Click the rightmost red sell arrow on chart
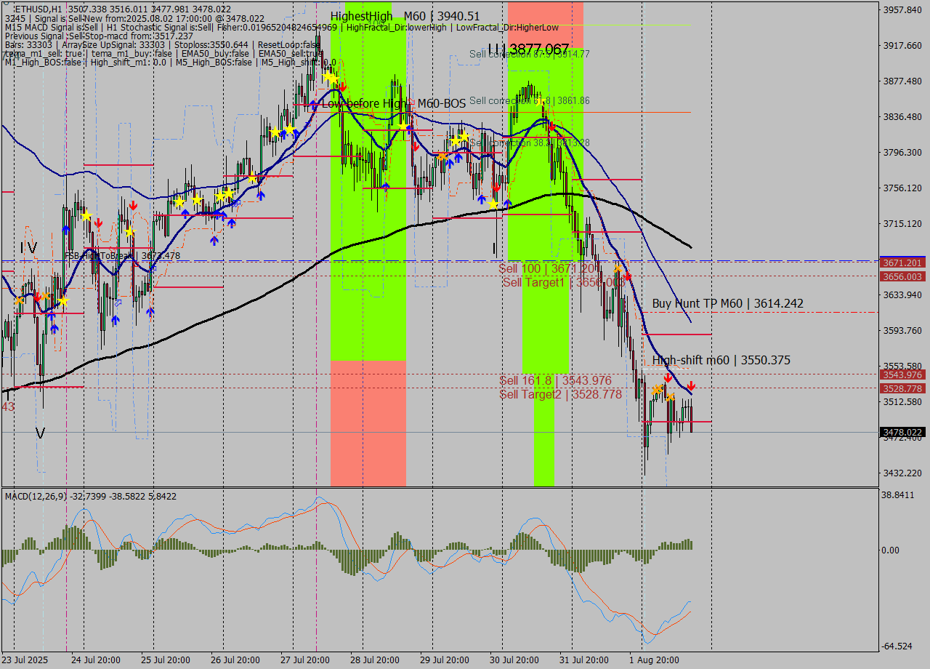This screenshot has height=669, width=930. (691, 385)
